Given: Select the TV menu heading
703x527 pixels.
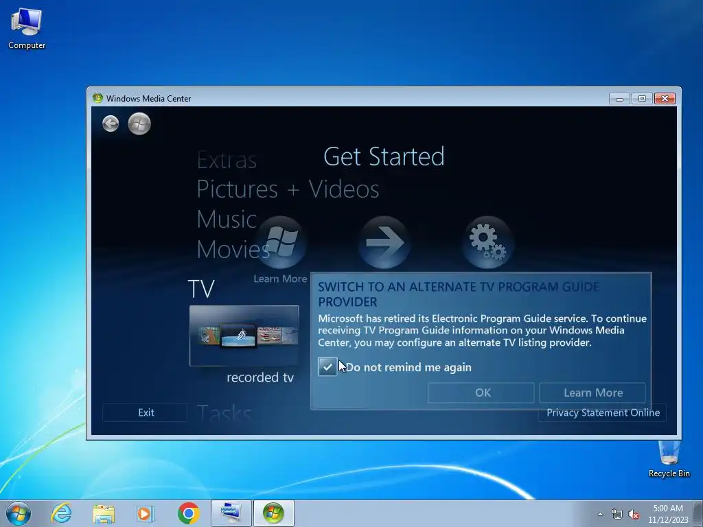Looking at the screenshot, I should click(x=201, y=289).
